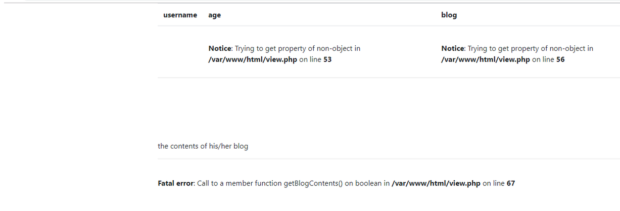
Task: Click line number 67 in the fatal error
Action: [510, 183]
